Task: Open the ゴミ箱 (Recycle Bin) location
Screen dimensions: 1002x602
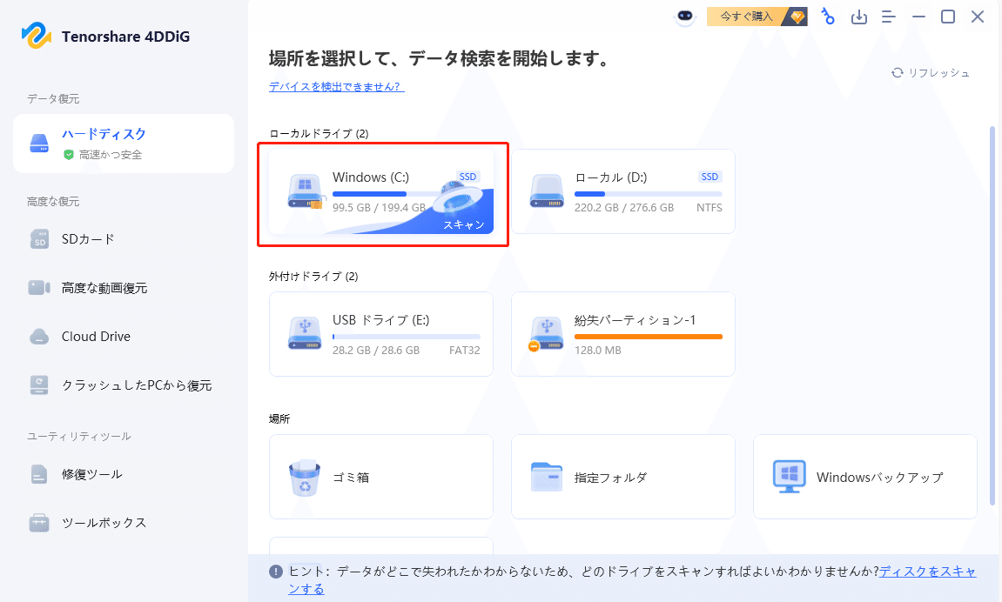Action: pyautogui.click(x=380, y=477)
